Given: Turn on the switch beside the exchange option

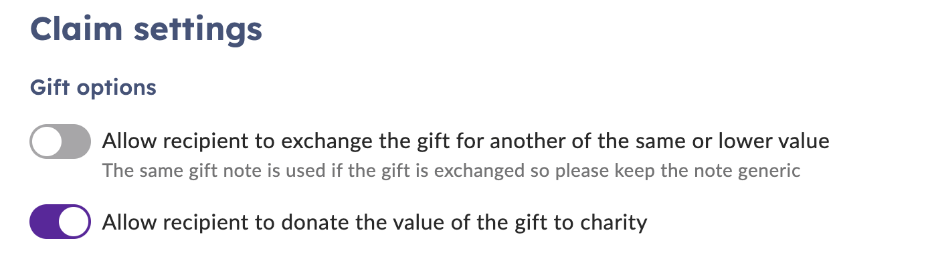Looking at the screenshot, I should coord(60,142).
